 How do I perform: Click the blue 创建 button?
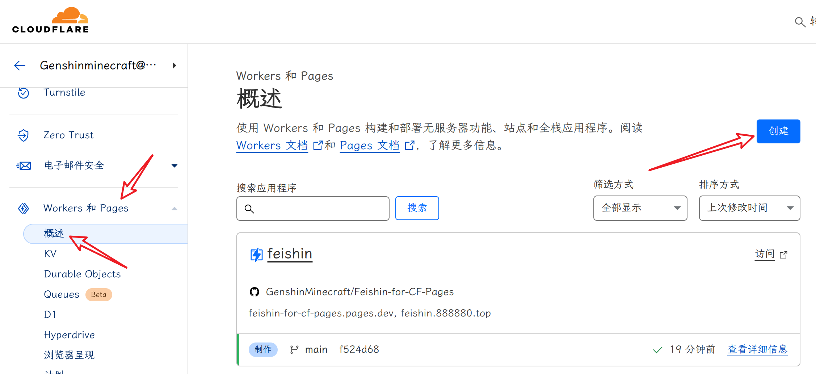click(x=778, y=131)
